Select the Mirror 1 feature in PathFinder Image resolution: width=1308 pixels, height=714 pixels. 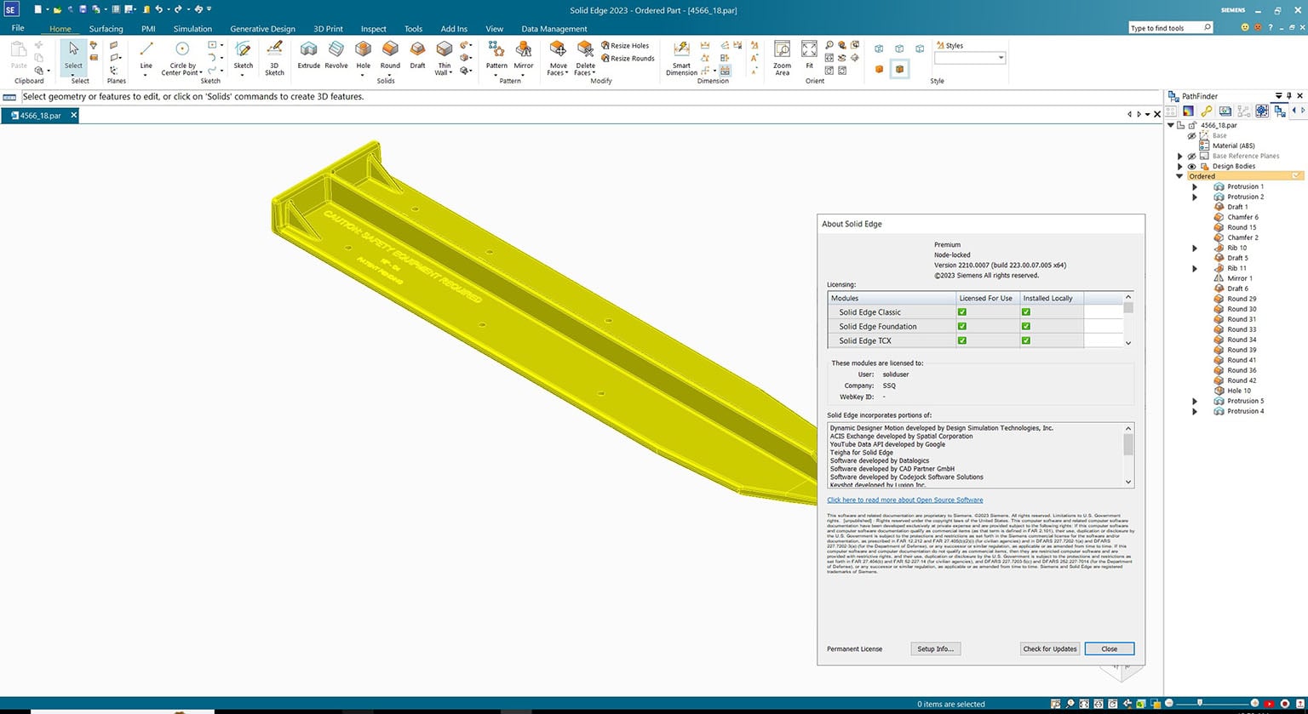pos(1239,278)
